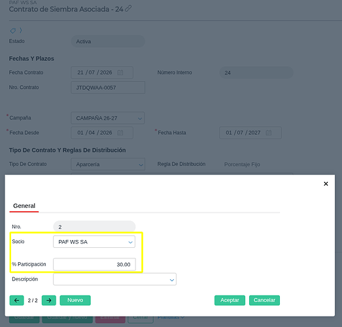Screen dimensions: 342x327
Task: Open the Campaña dropdown
Action: [108, 118]
